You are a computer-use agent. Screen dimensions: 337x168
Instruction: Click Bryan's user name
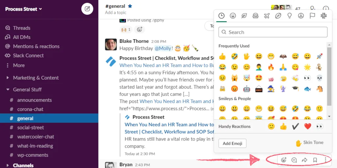click(126, 165)
